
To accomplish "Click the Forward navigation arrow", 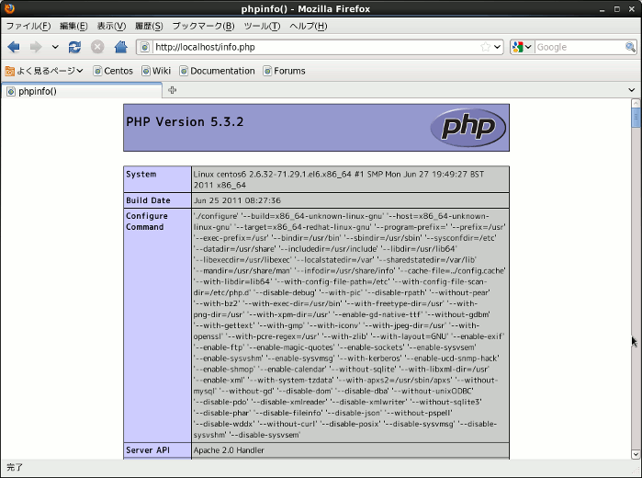I will point(36,47).
